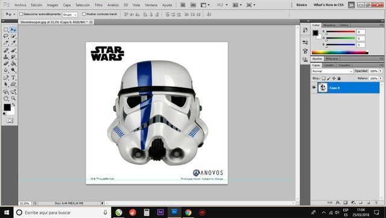Open the Archivo menu

[x=21, y=5]
